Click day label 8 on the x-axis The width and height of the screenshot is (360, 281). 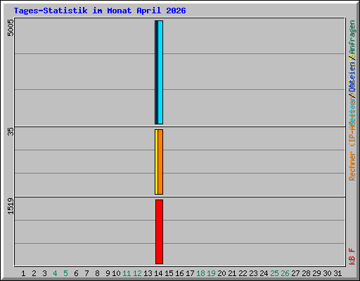[x=97, y=273]
